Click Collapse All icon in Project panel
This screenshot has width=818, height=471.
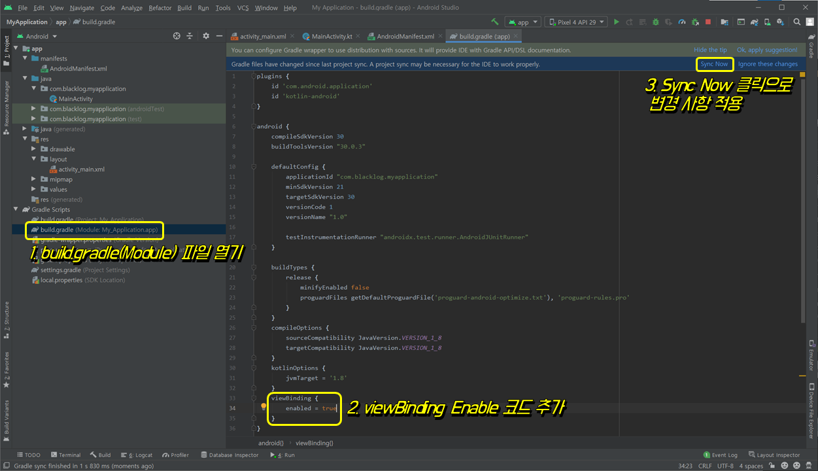tap(190, 36)
